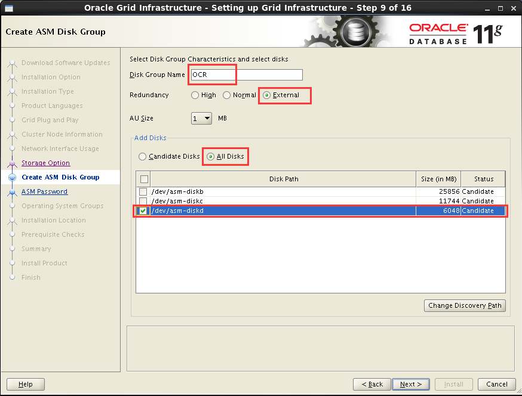Viewport: 522px width, 396px height.
Task: Select the /dev/asm-diskc path text
Action: [177, 201]
